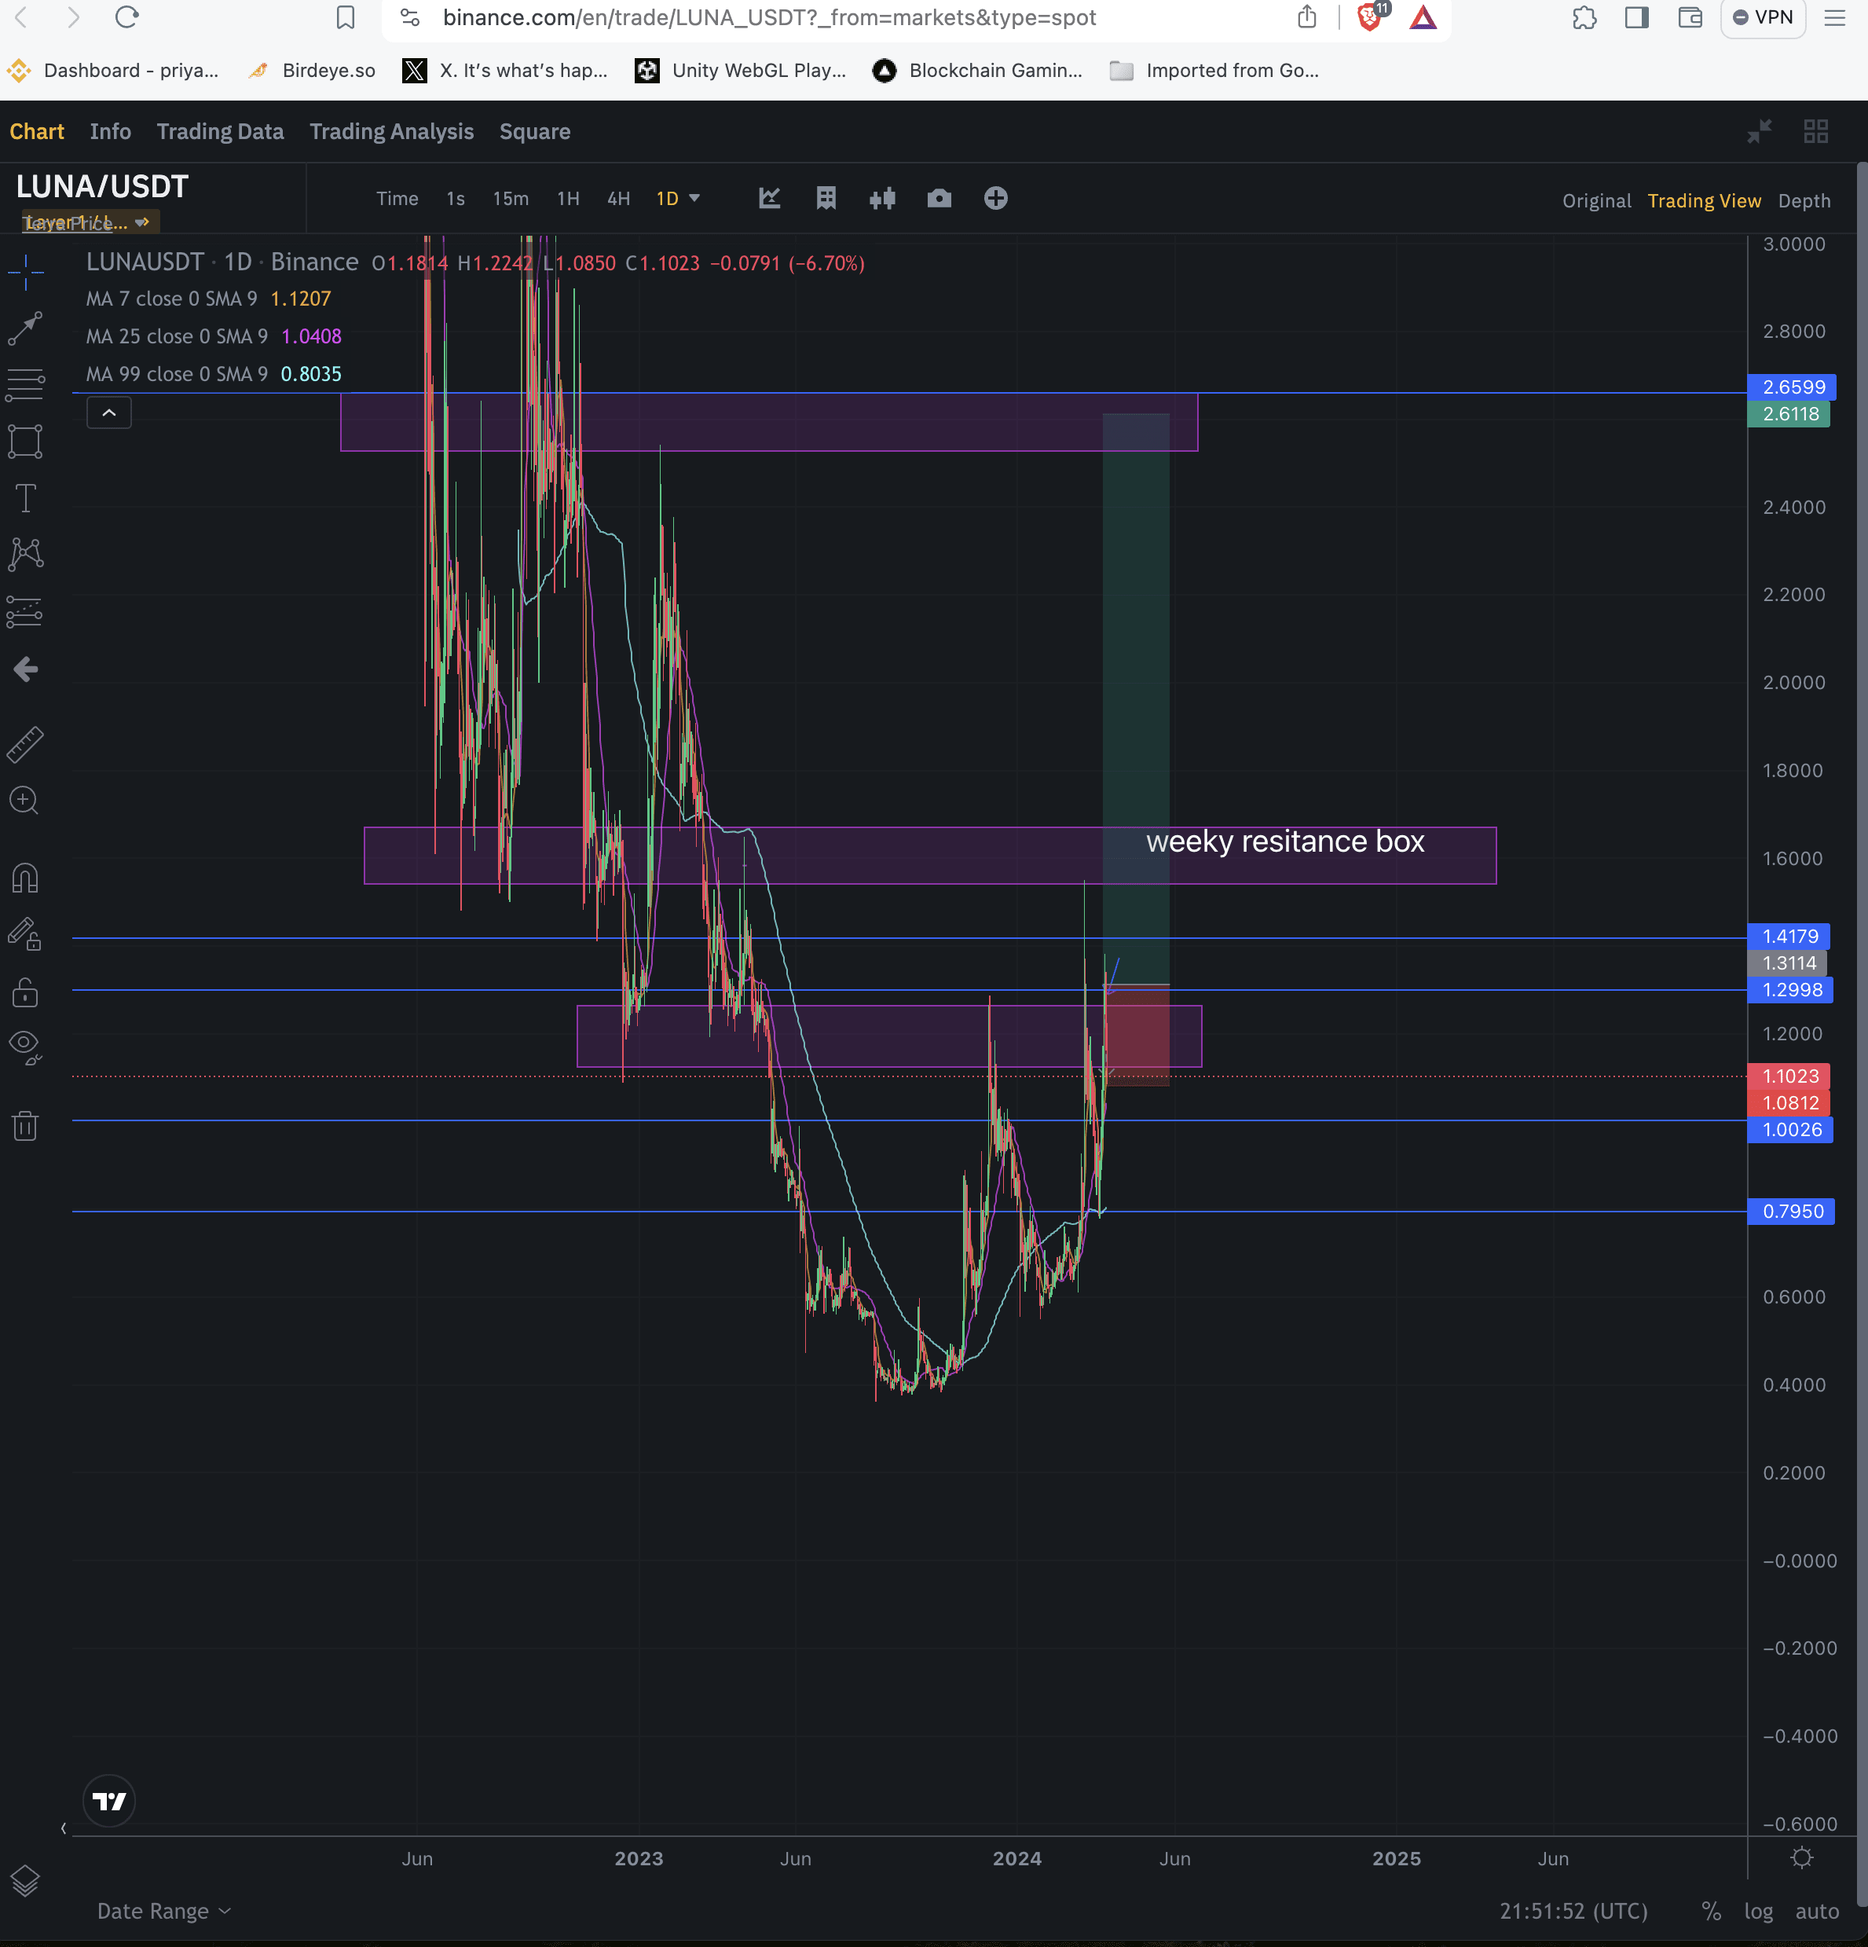This screenshot has width=1868, height=1947.
Task: Collapse the indicator legend chevron
Action: [x=109, y=412]
